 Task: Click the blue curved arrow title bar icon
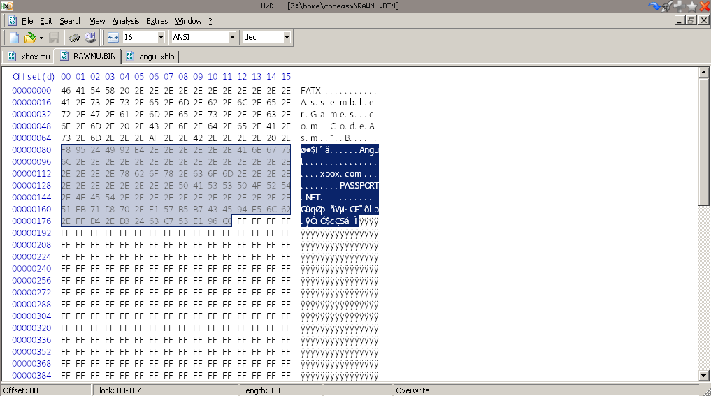(654, 6)
